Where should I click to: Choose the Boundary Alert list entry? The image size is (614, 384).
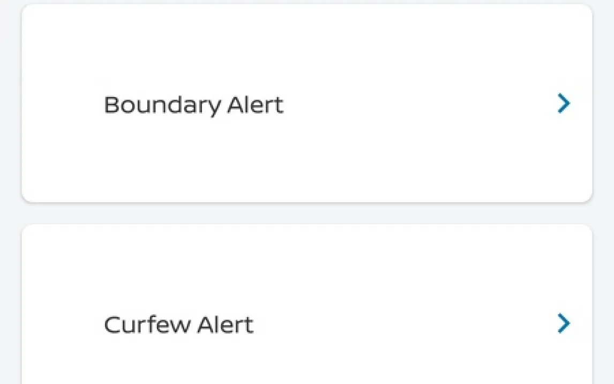coord(306,104)
